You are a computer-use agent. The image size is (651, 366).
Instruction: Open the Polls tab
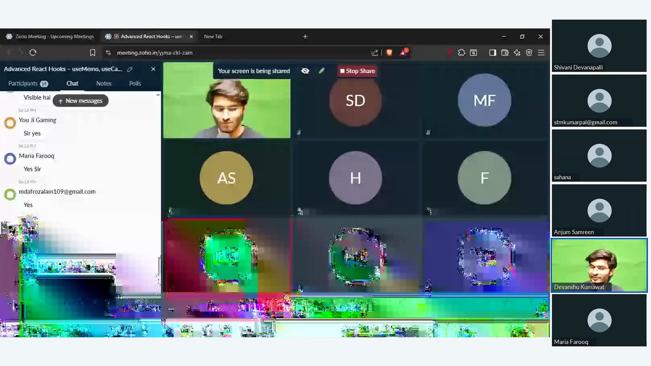[135, 83]
